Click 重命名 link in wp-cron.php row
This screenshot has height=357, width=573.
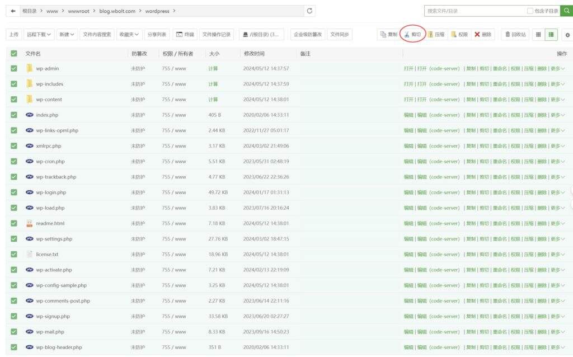(x=500, y=161)
